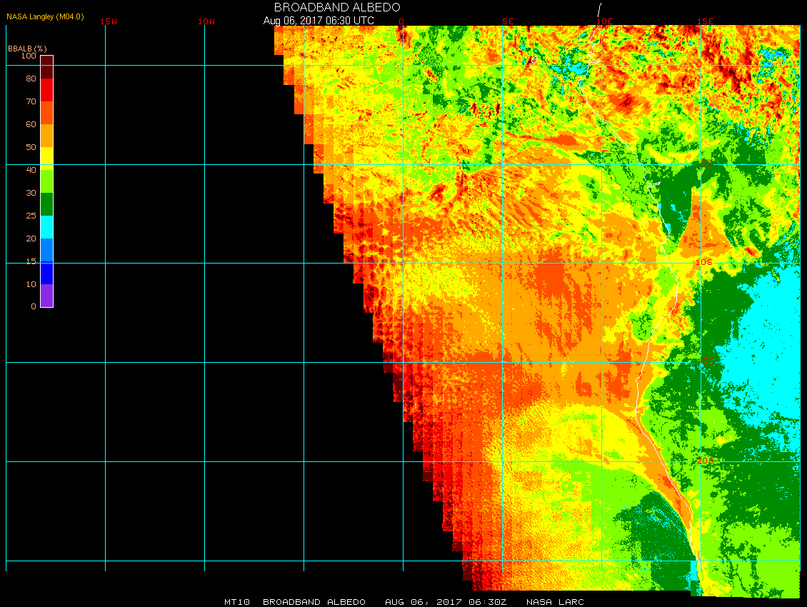807x607 pixels.
Task: Click the '5S' latitude label
Action: [x=706, y=164]
